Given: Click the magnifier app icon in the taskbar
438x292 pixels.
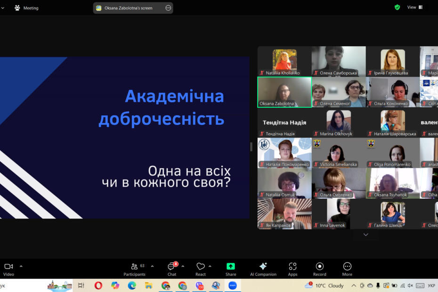Looking at the screenshot, I should click(216, 285).
